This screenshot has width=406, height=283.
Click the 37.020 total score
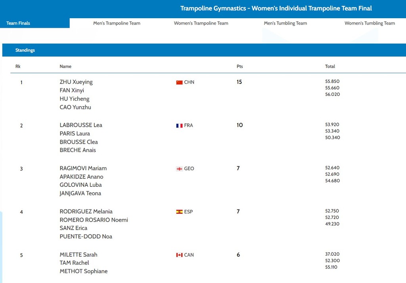332,254
